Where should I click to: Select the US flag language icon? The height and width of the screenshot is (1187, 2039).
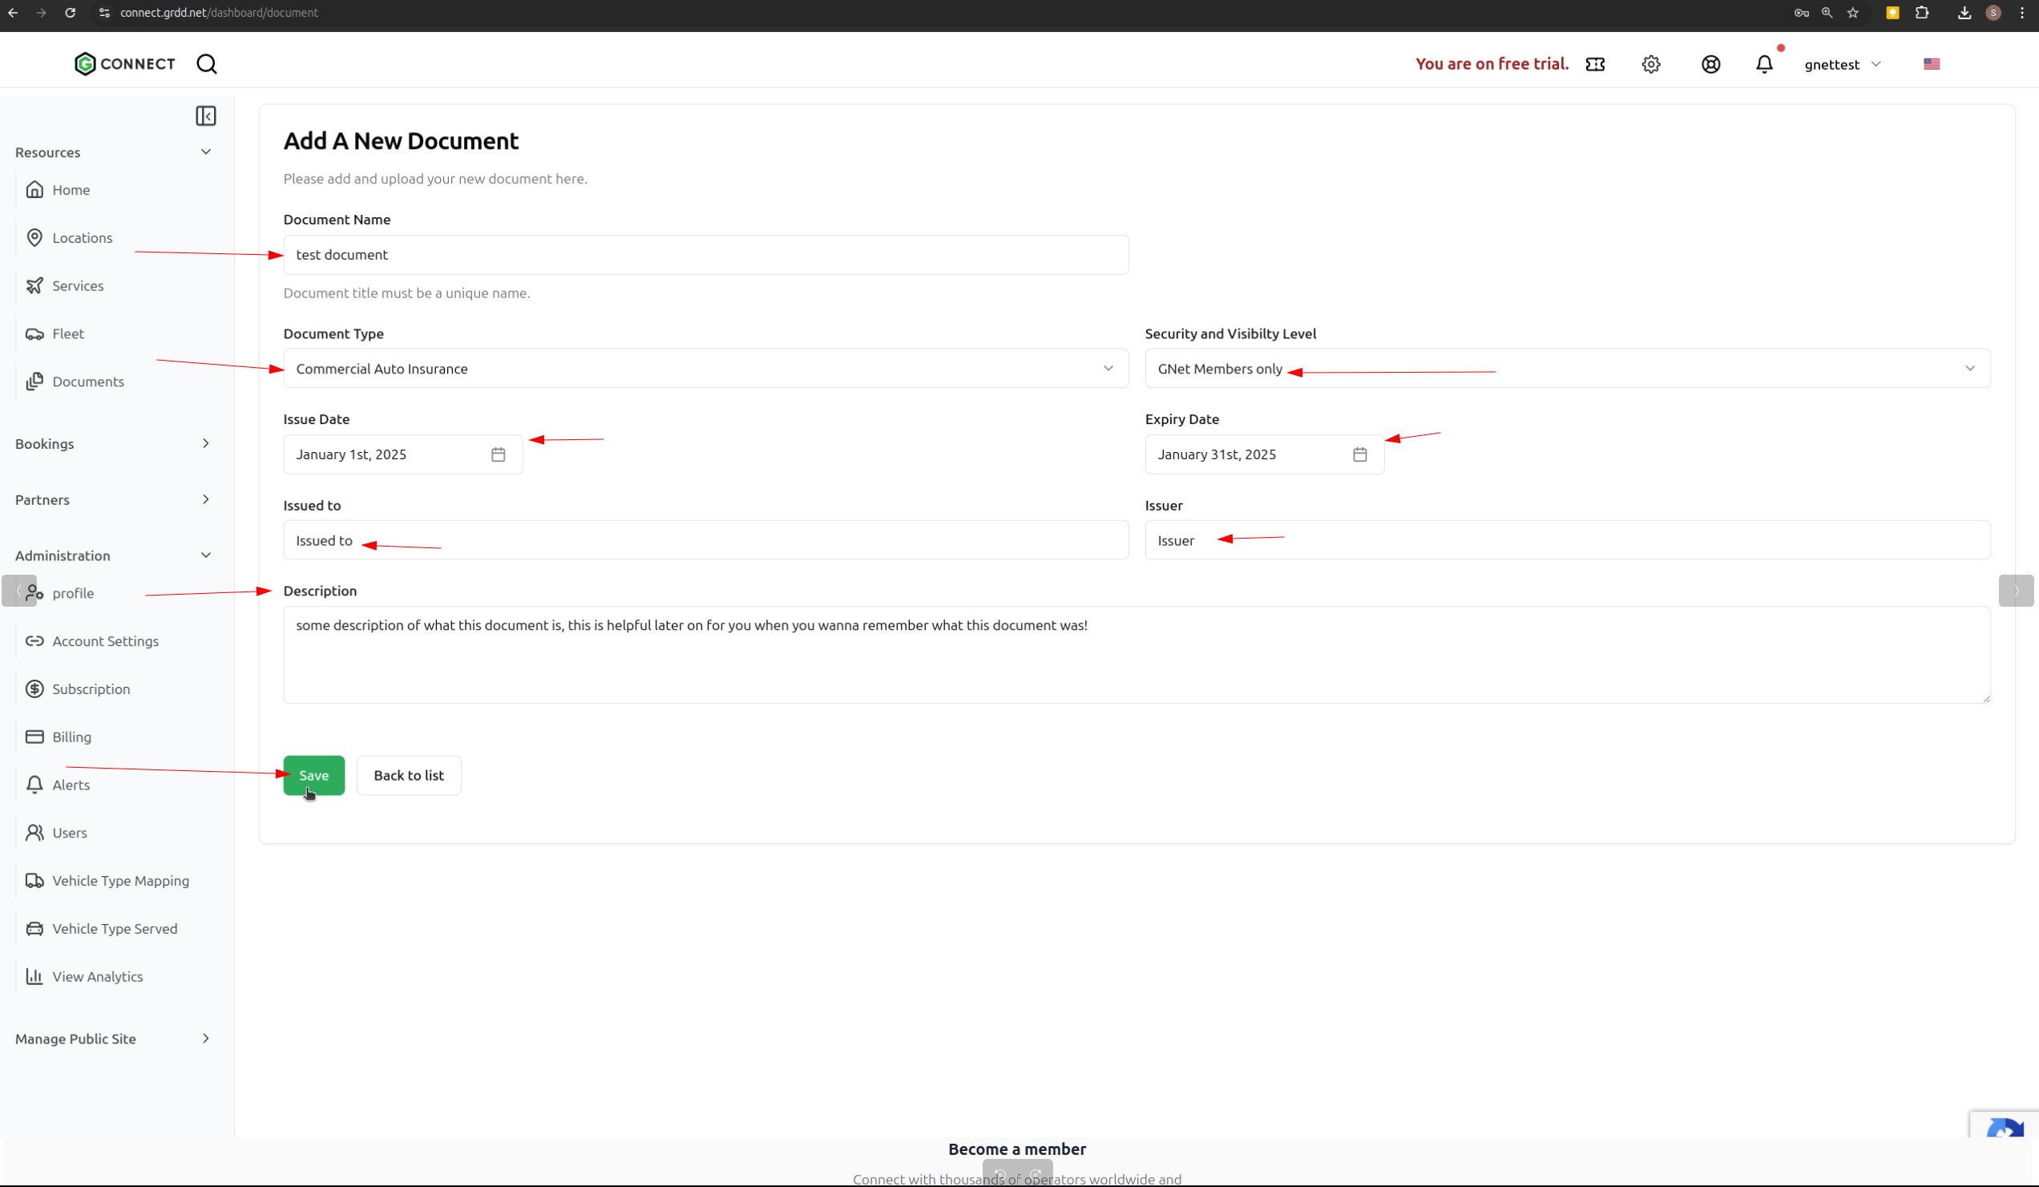coord(1931,64)
